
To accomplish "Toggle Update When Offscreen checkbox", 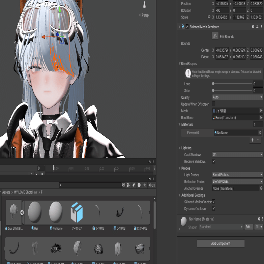I will tap(214, 104).
